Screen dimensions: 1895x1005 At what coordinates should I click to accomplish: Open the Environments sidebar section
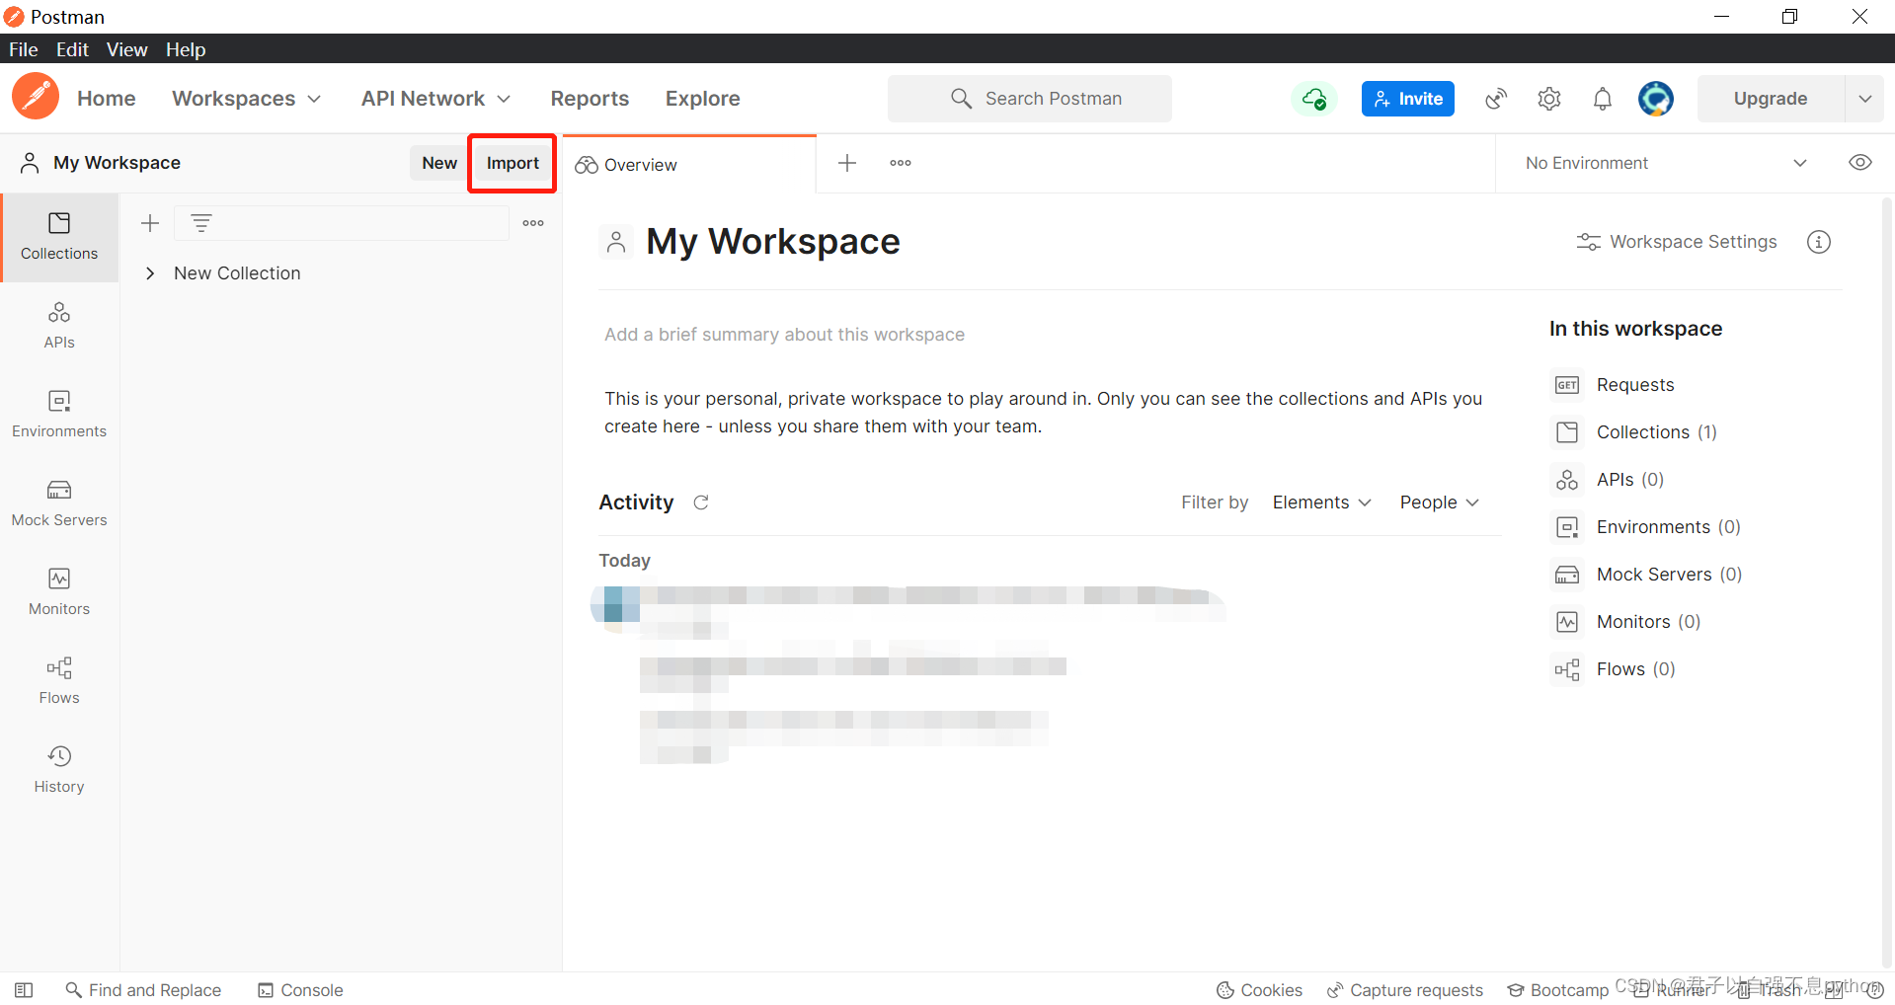(x=59, y=415)
